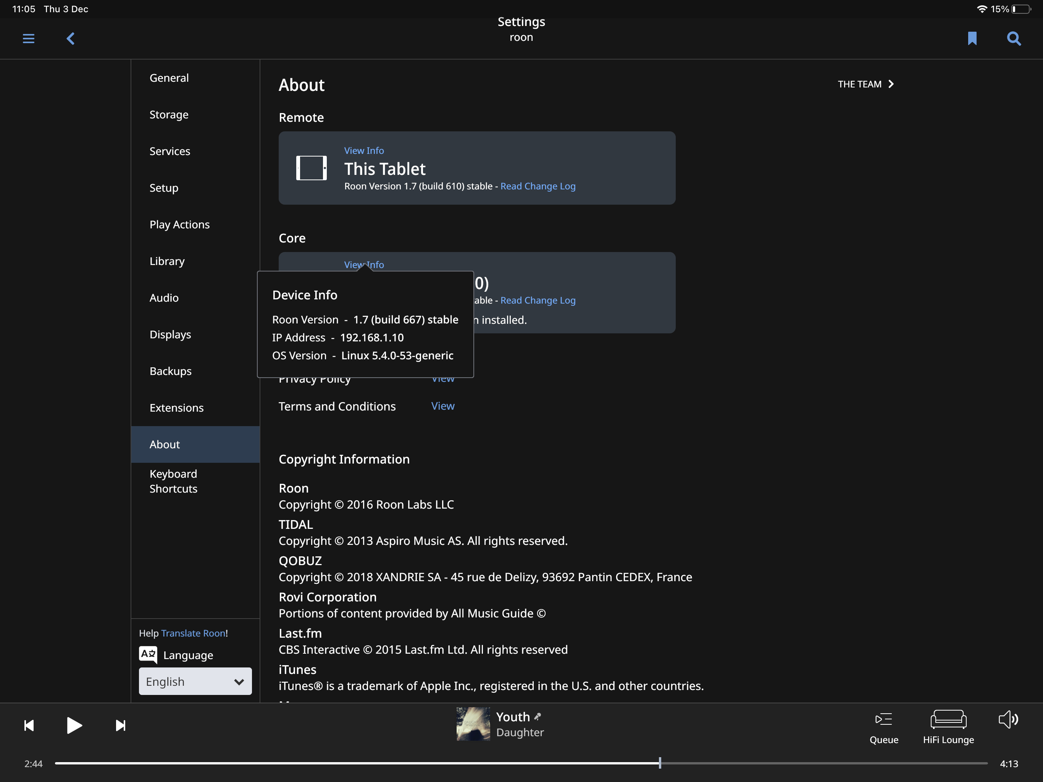Click the Youth track title
Image resolution: width=1043 pixels, height=782 pixels.
click(513, 717)
